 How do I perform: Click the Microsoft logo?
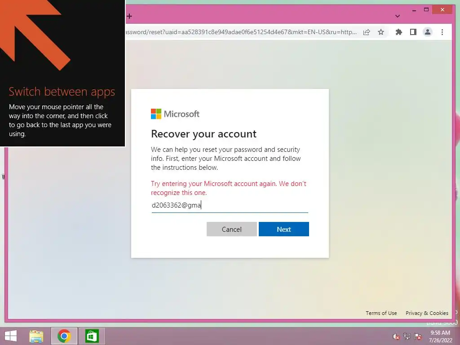pos(175,114)
